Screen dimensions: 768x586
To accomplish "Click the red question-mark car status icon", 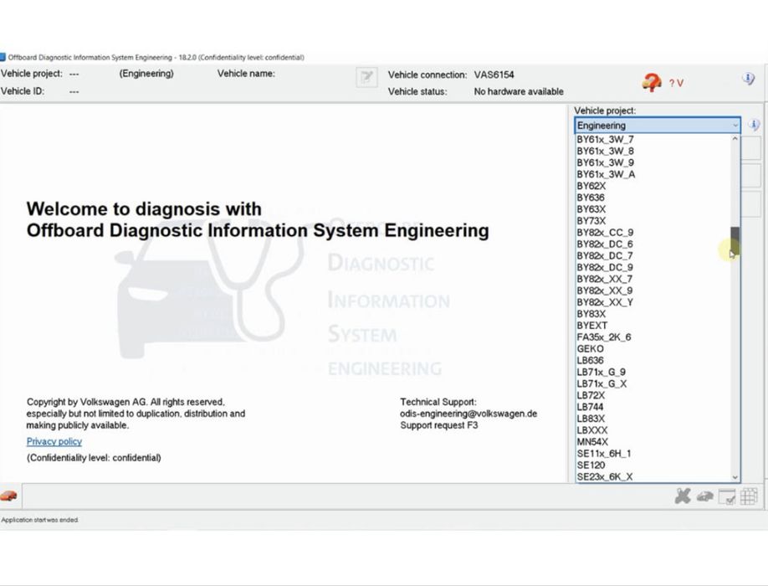I will pyautogui.click(x=652, y=82).
